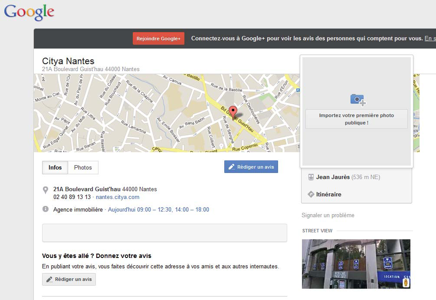Image resolution: width=436 pixels, height=300 pixels.
Task: Click the Av. René Bazin map label
Action: coord(192,123)
